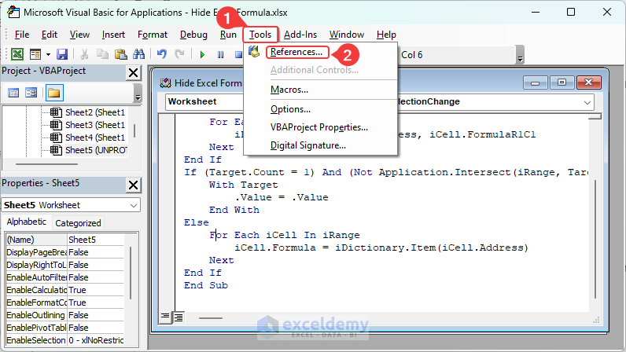This screenshot has width=626, height=352.
Task: Click the Break pause icon
Action: click(x=220, y=55)
